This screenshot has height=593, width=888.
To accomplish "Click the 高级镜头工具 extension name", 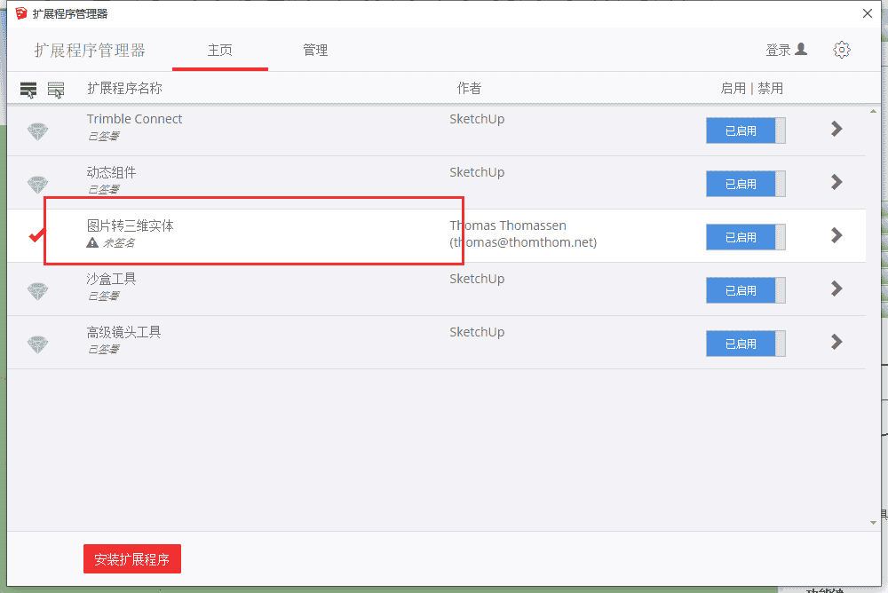I will 123,332.
